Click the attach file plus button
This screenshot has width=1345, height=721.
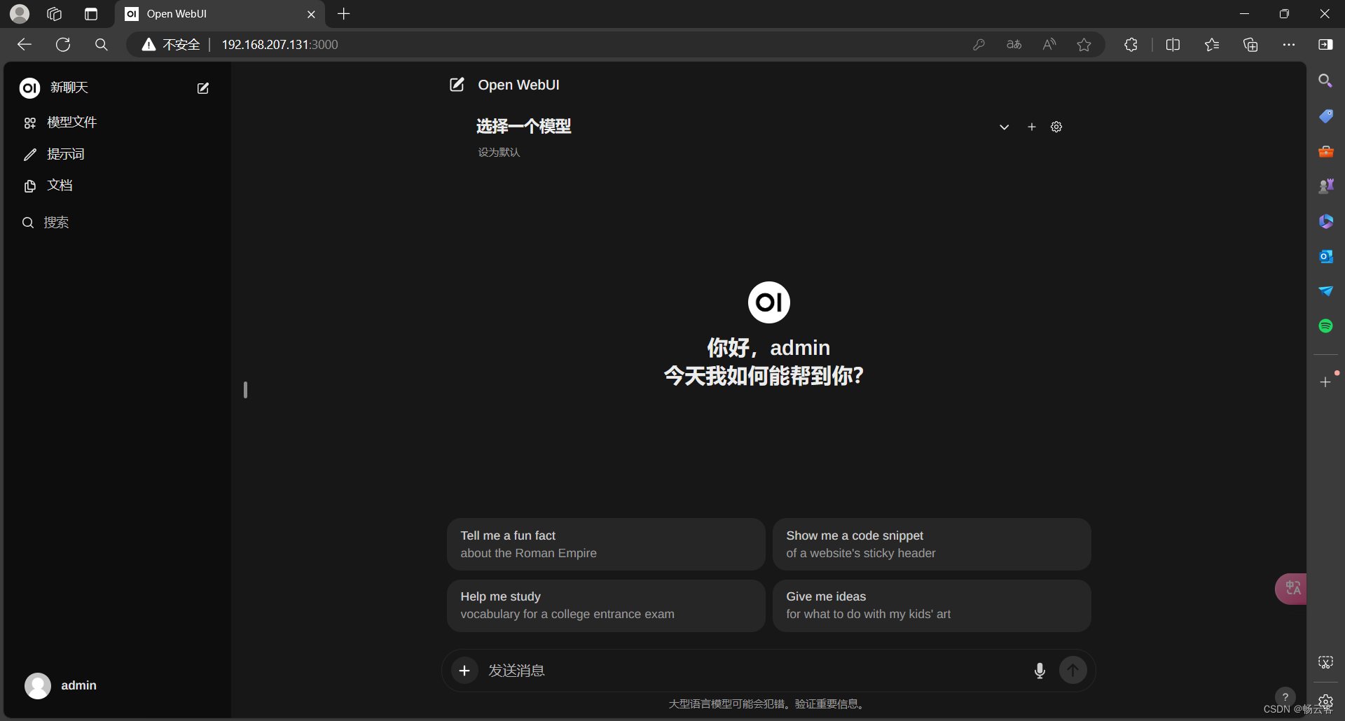464,671
